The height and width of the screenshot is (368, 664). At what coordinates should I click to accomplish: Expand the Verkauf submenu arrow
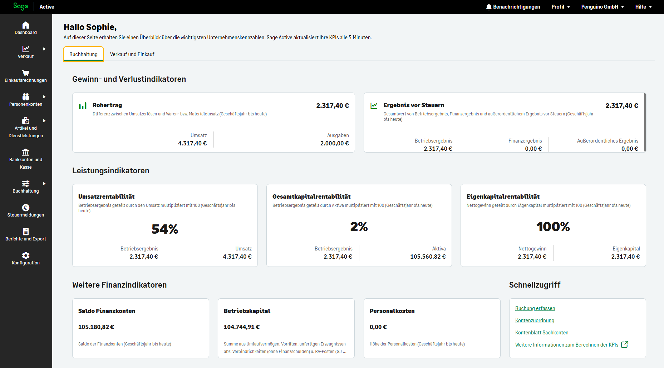[44, 49]
